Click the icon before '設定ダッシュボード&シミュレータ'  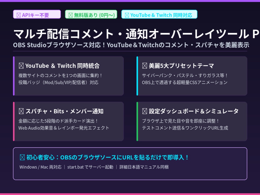144,111
